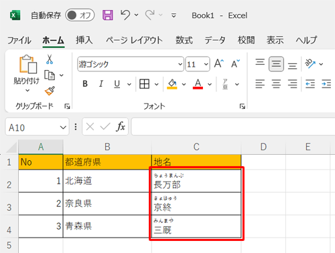
Task: Align text to the top
Action: [260, 62]
